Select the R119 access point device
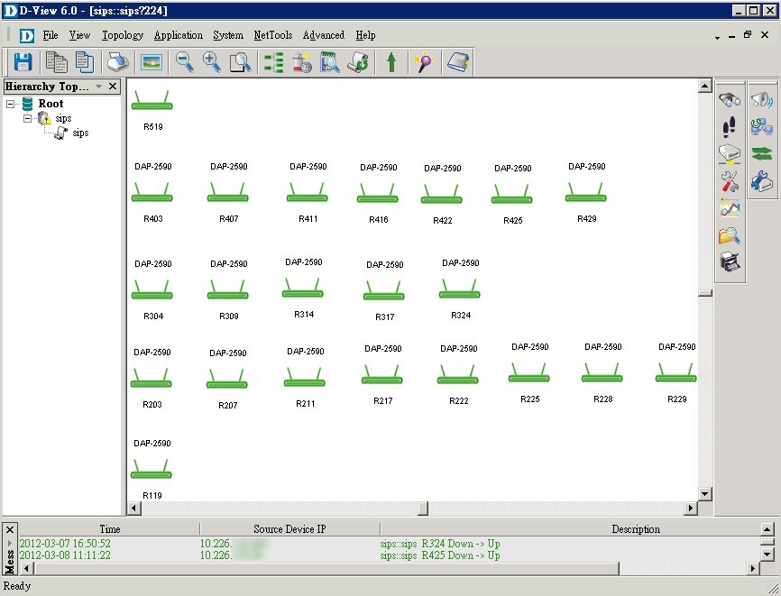781x596 pixels. [151, 470]
